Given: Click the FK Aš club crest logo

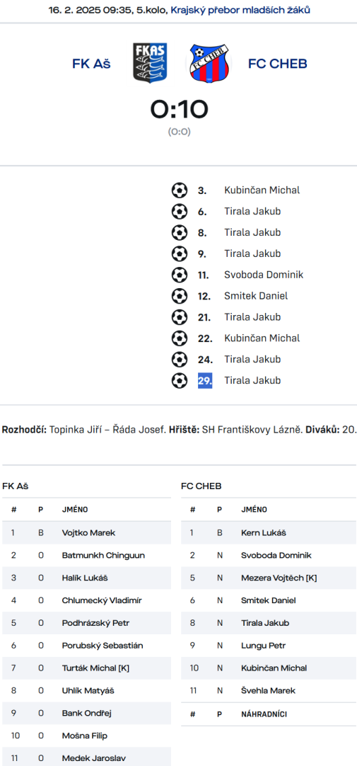Looking at the screenshot, I should pos(150,63).
